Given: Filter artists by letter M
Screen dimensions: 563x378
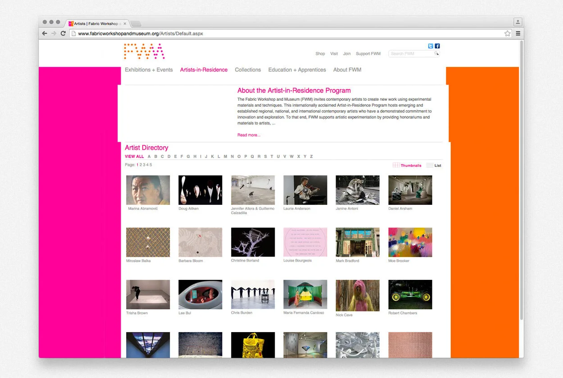Looking at the screenshot, I should (x=225, y=157).
